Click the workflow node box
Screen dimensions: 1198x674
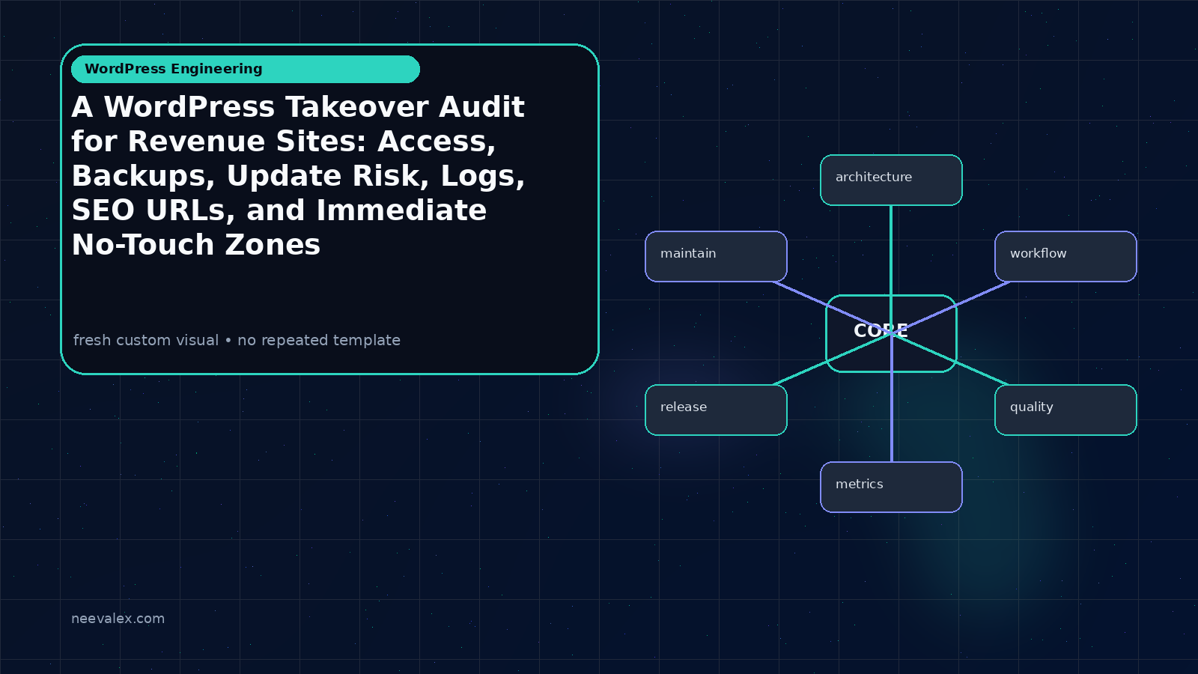click(1065, 256)
